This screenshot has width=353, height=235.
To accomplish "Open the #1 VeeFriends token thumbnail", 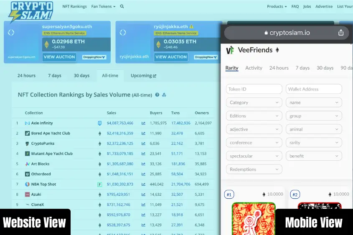I will tap(254, 219).
